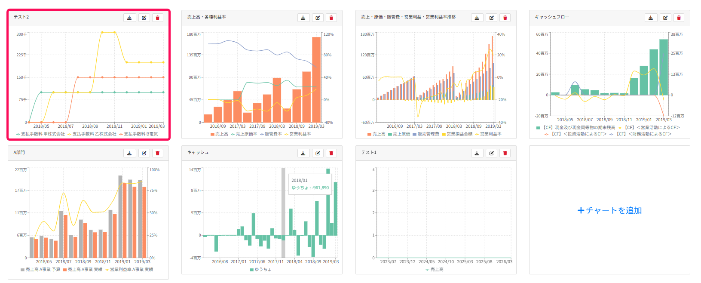This screenshot has width=701, height=283.
Task: Delete the キャッシュフロー chart
Action: click(679, 18)
